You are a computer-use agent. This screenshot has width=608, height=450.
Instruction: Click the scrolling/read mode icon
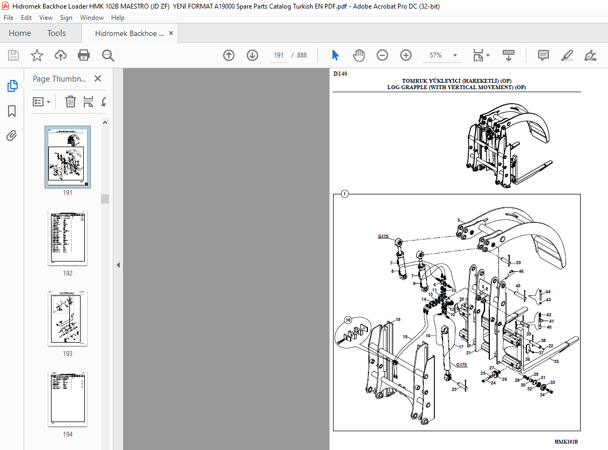[508, 55]
